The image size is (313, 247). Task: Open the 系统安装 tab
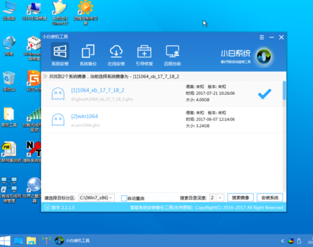[x=60, y=54]
